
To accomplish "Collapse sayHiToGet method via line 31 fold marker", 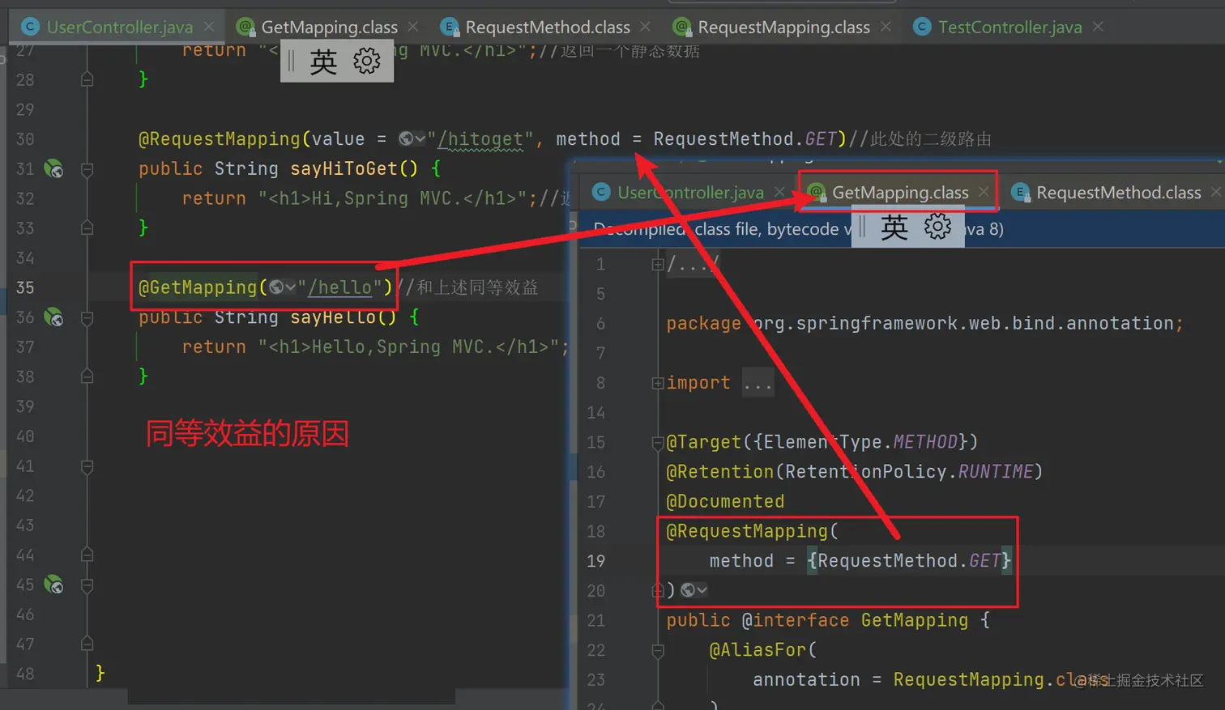I will (x=87, y=169).
